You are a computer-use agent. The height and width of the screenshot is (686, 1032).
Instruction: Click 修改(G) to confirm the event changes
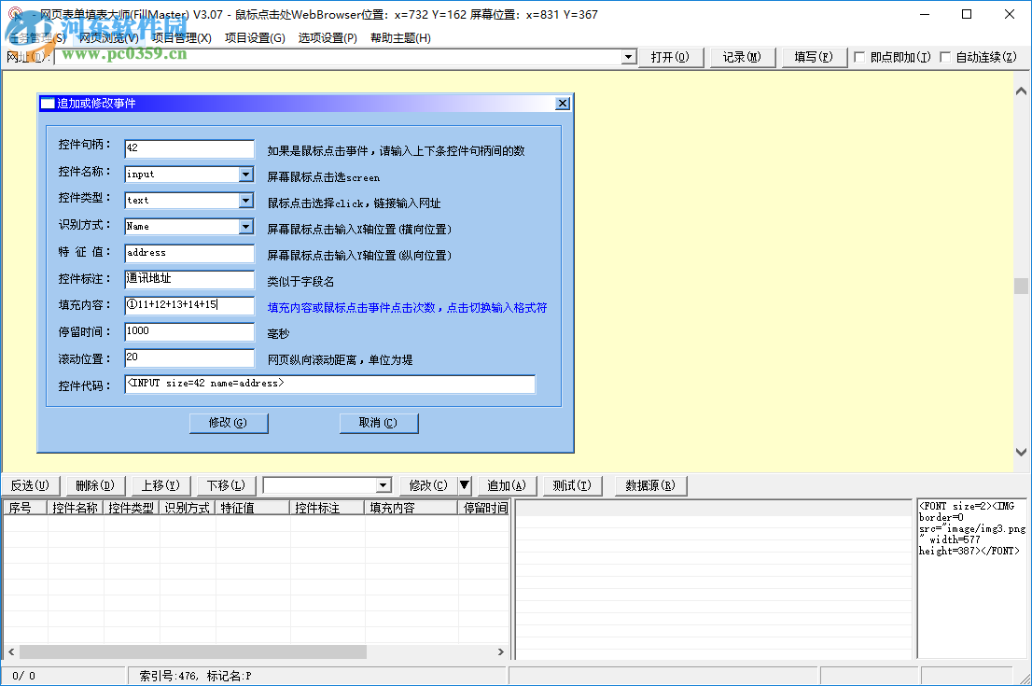(x=229, y=423)
